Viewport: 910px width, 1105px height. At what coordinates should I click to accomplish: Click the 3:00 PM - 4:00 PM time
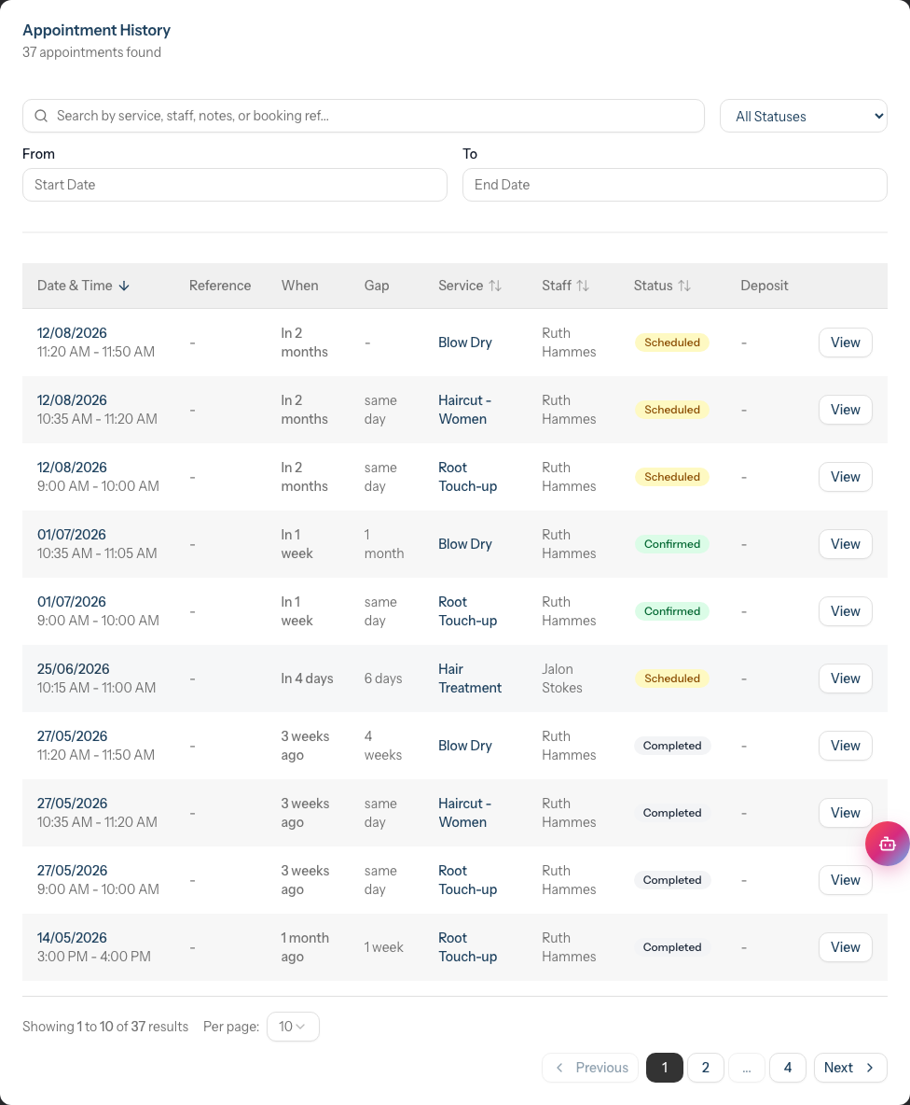pyautogui.click(x=93, y=957)
